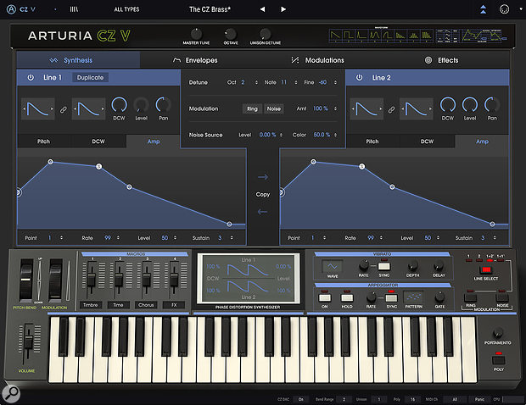Screen dimensions: 526x405
Task: Collapse the advanced panel double-arrow icon
Action: (x=483, y=9)
